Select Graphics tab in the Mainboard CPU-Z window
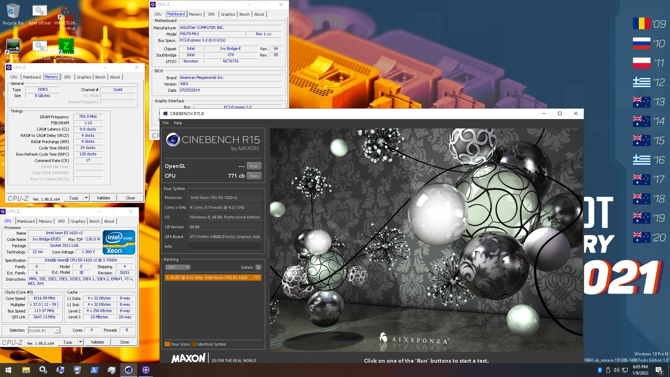 [x=228, y=14]
